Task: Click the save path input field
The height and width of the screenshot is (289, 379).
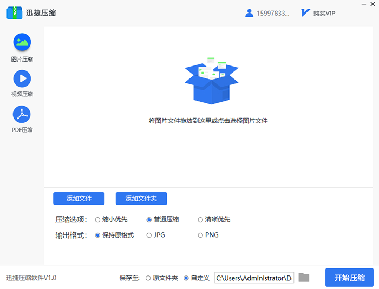Action: tap(254, 278)
